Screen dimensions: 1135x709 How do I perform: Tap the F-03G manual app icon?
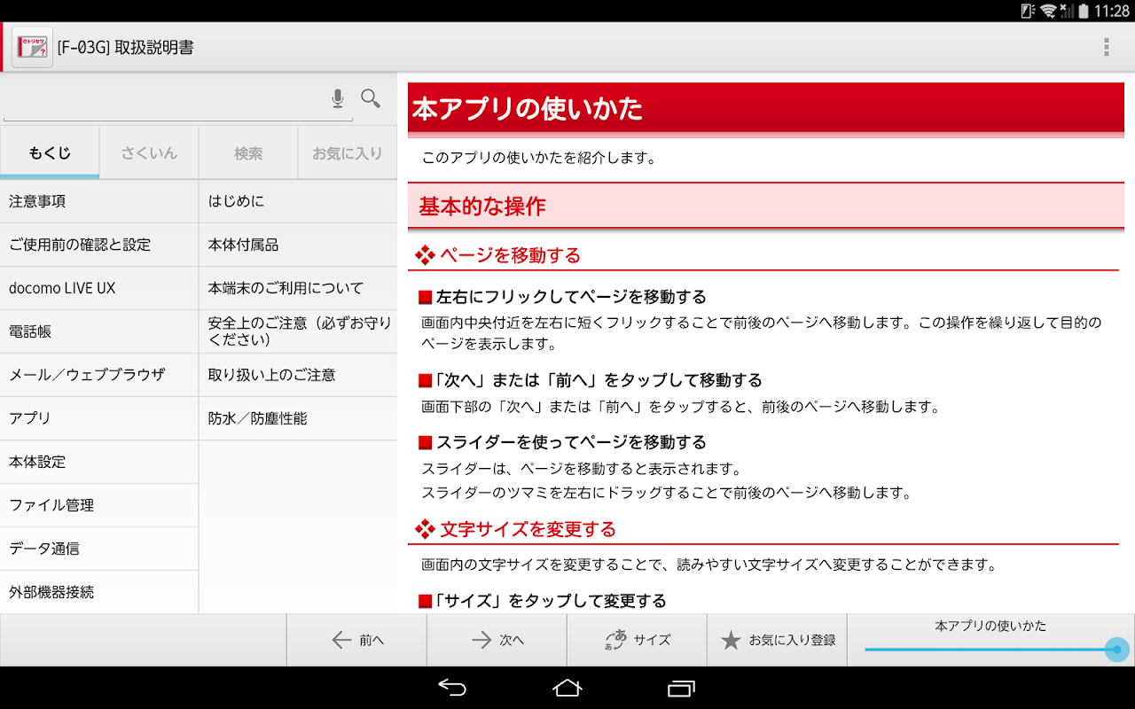click(32, 47)
